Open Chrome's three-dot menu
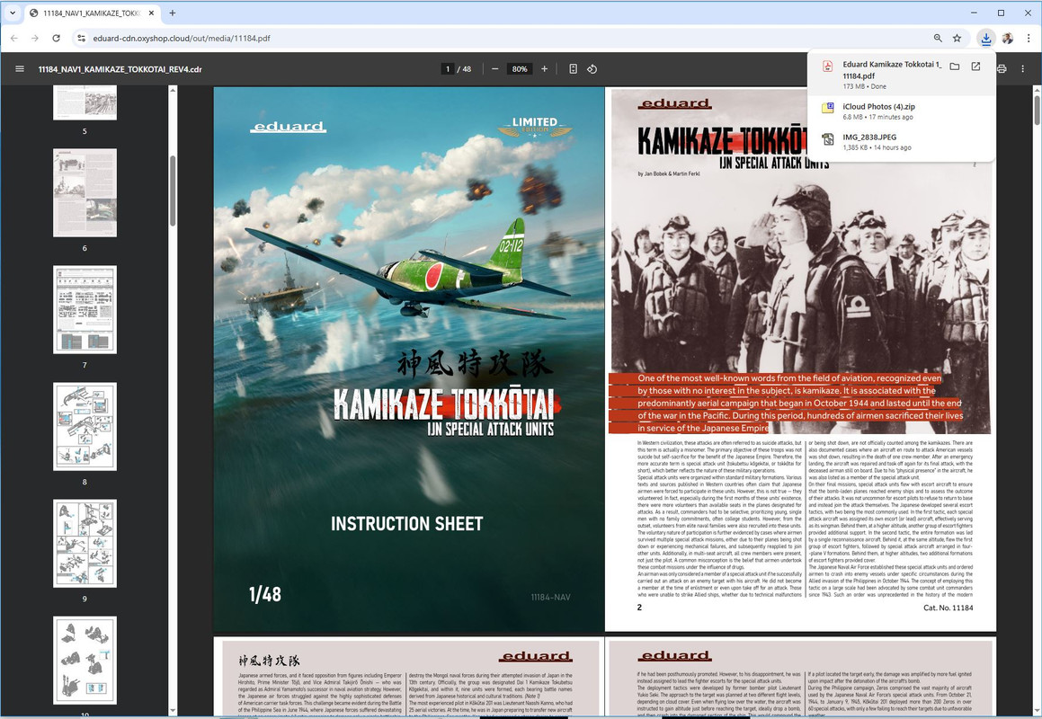 pyautogui.click(x=1028, y=38)
